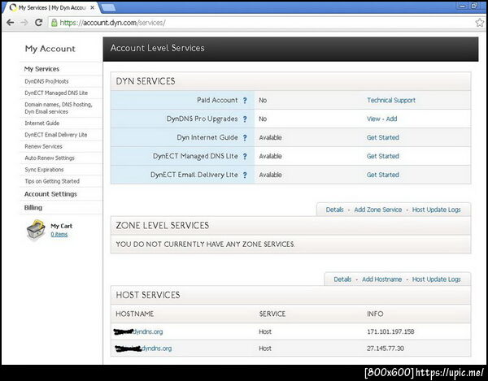Viewport: 488px width, 381px height.
Task: Click the Add Hostname link
Action: (382, 279)
